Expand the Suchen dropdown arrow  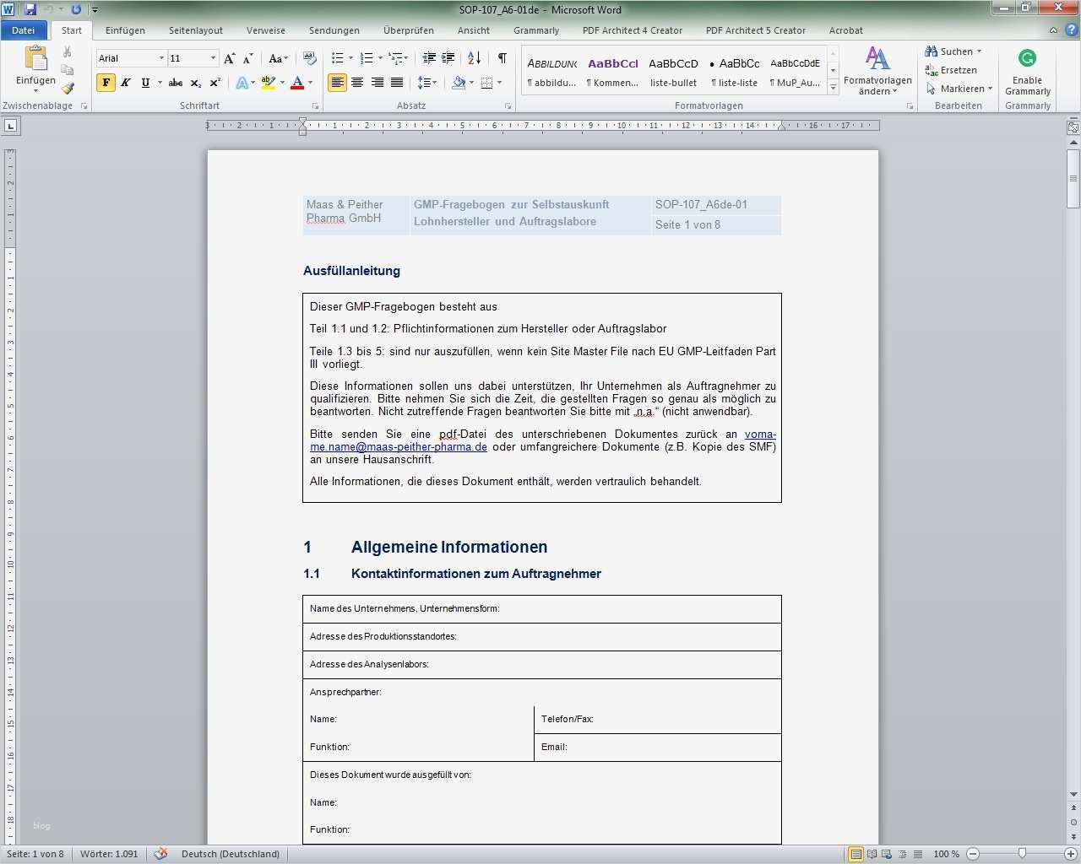tap(979, 51)
